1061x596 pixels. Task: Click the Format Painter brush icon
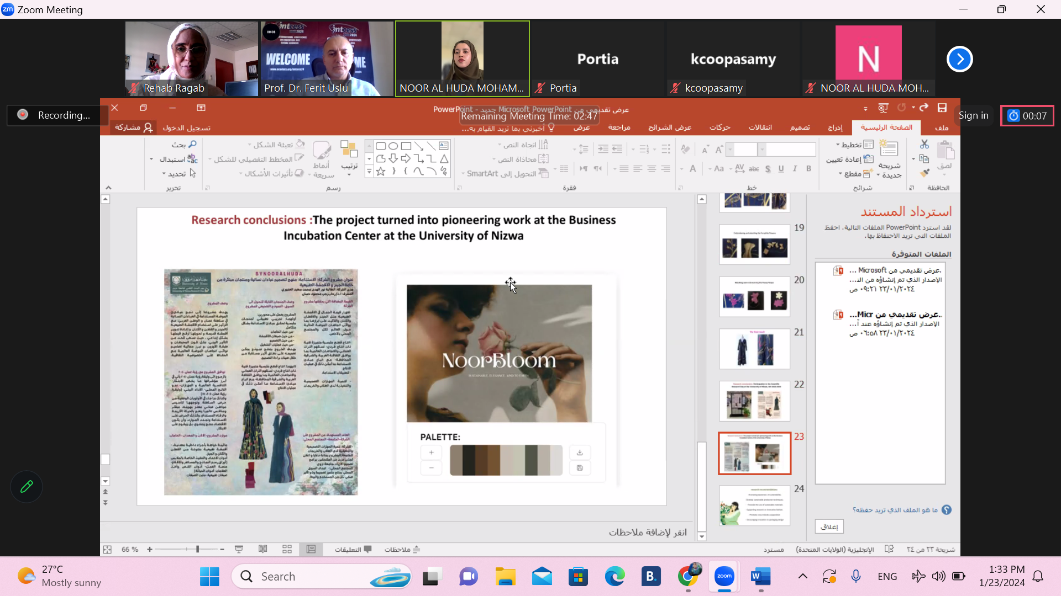(x=925, y=173)
